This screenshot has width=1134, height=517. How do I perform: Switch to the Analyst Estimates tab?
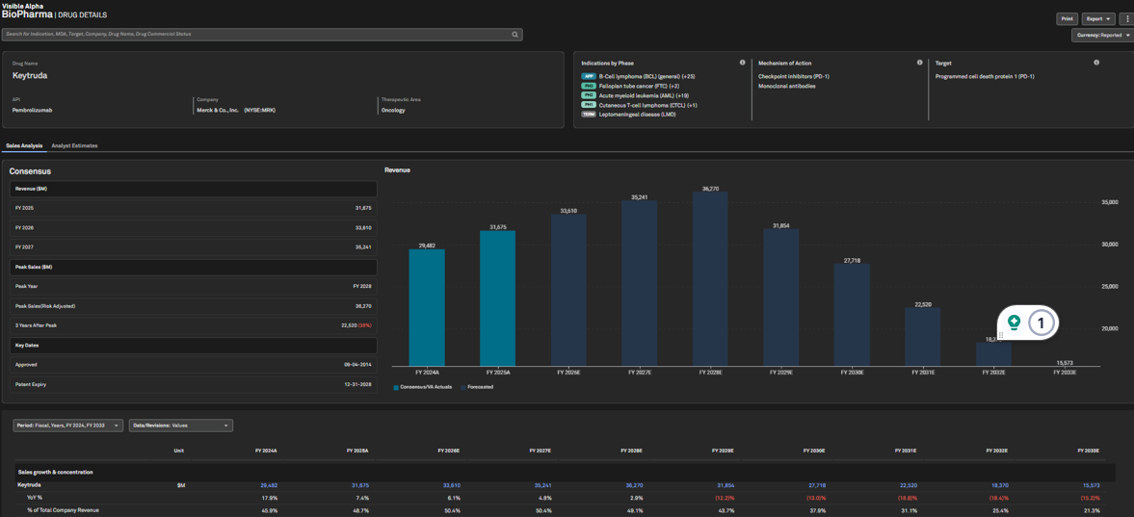coord(74,146)
